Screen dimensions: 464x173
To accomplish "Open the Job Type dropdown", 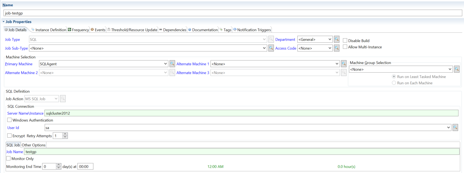I will (265, 39).
